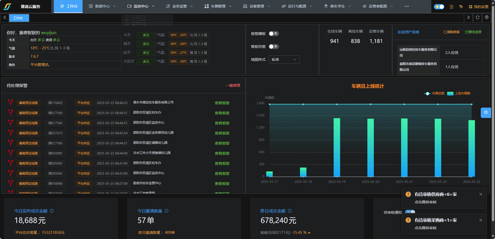Click the font size Tт icon
Image resolution: width=495 pixels, height=239 pixels.
point(461,6)
